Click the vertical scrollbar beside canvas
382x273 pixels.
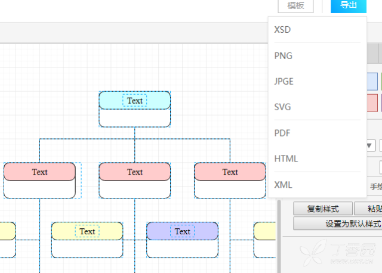click(x=279, y=235)
